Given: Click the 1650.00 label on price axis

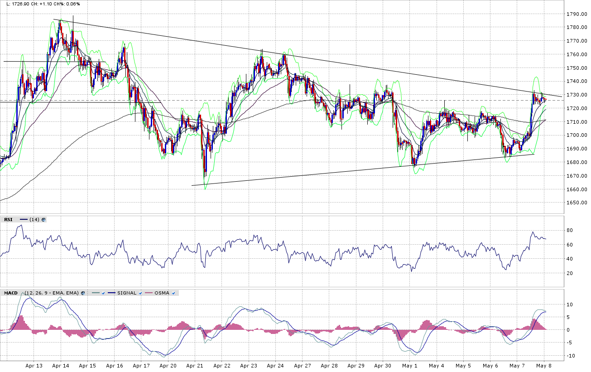Looking at the screenshot, I should (576, 203).
